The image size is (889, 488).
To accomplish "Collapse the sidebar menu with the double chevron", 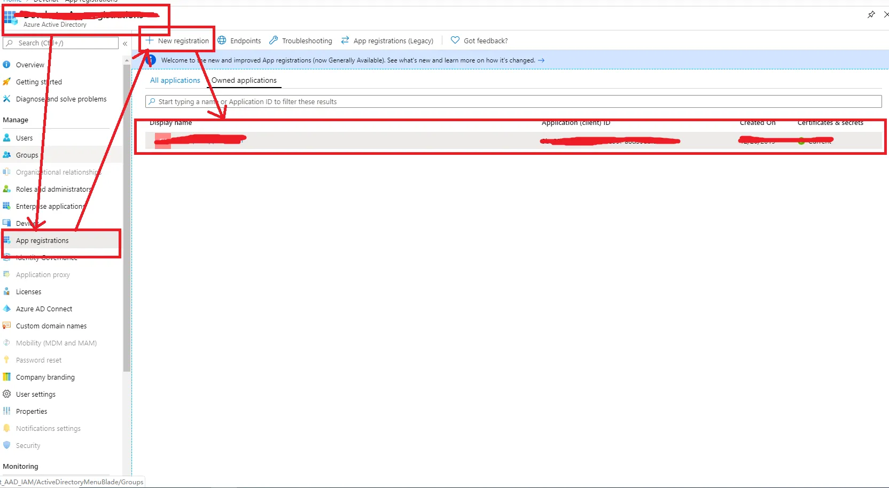I will (x=125, y=43).
